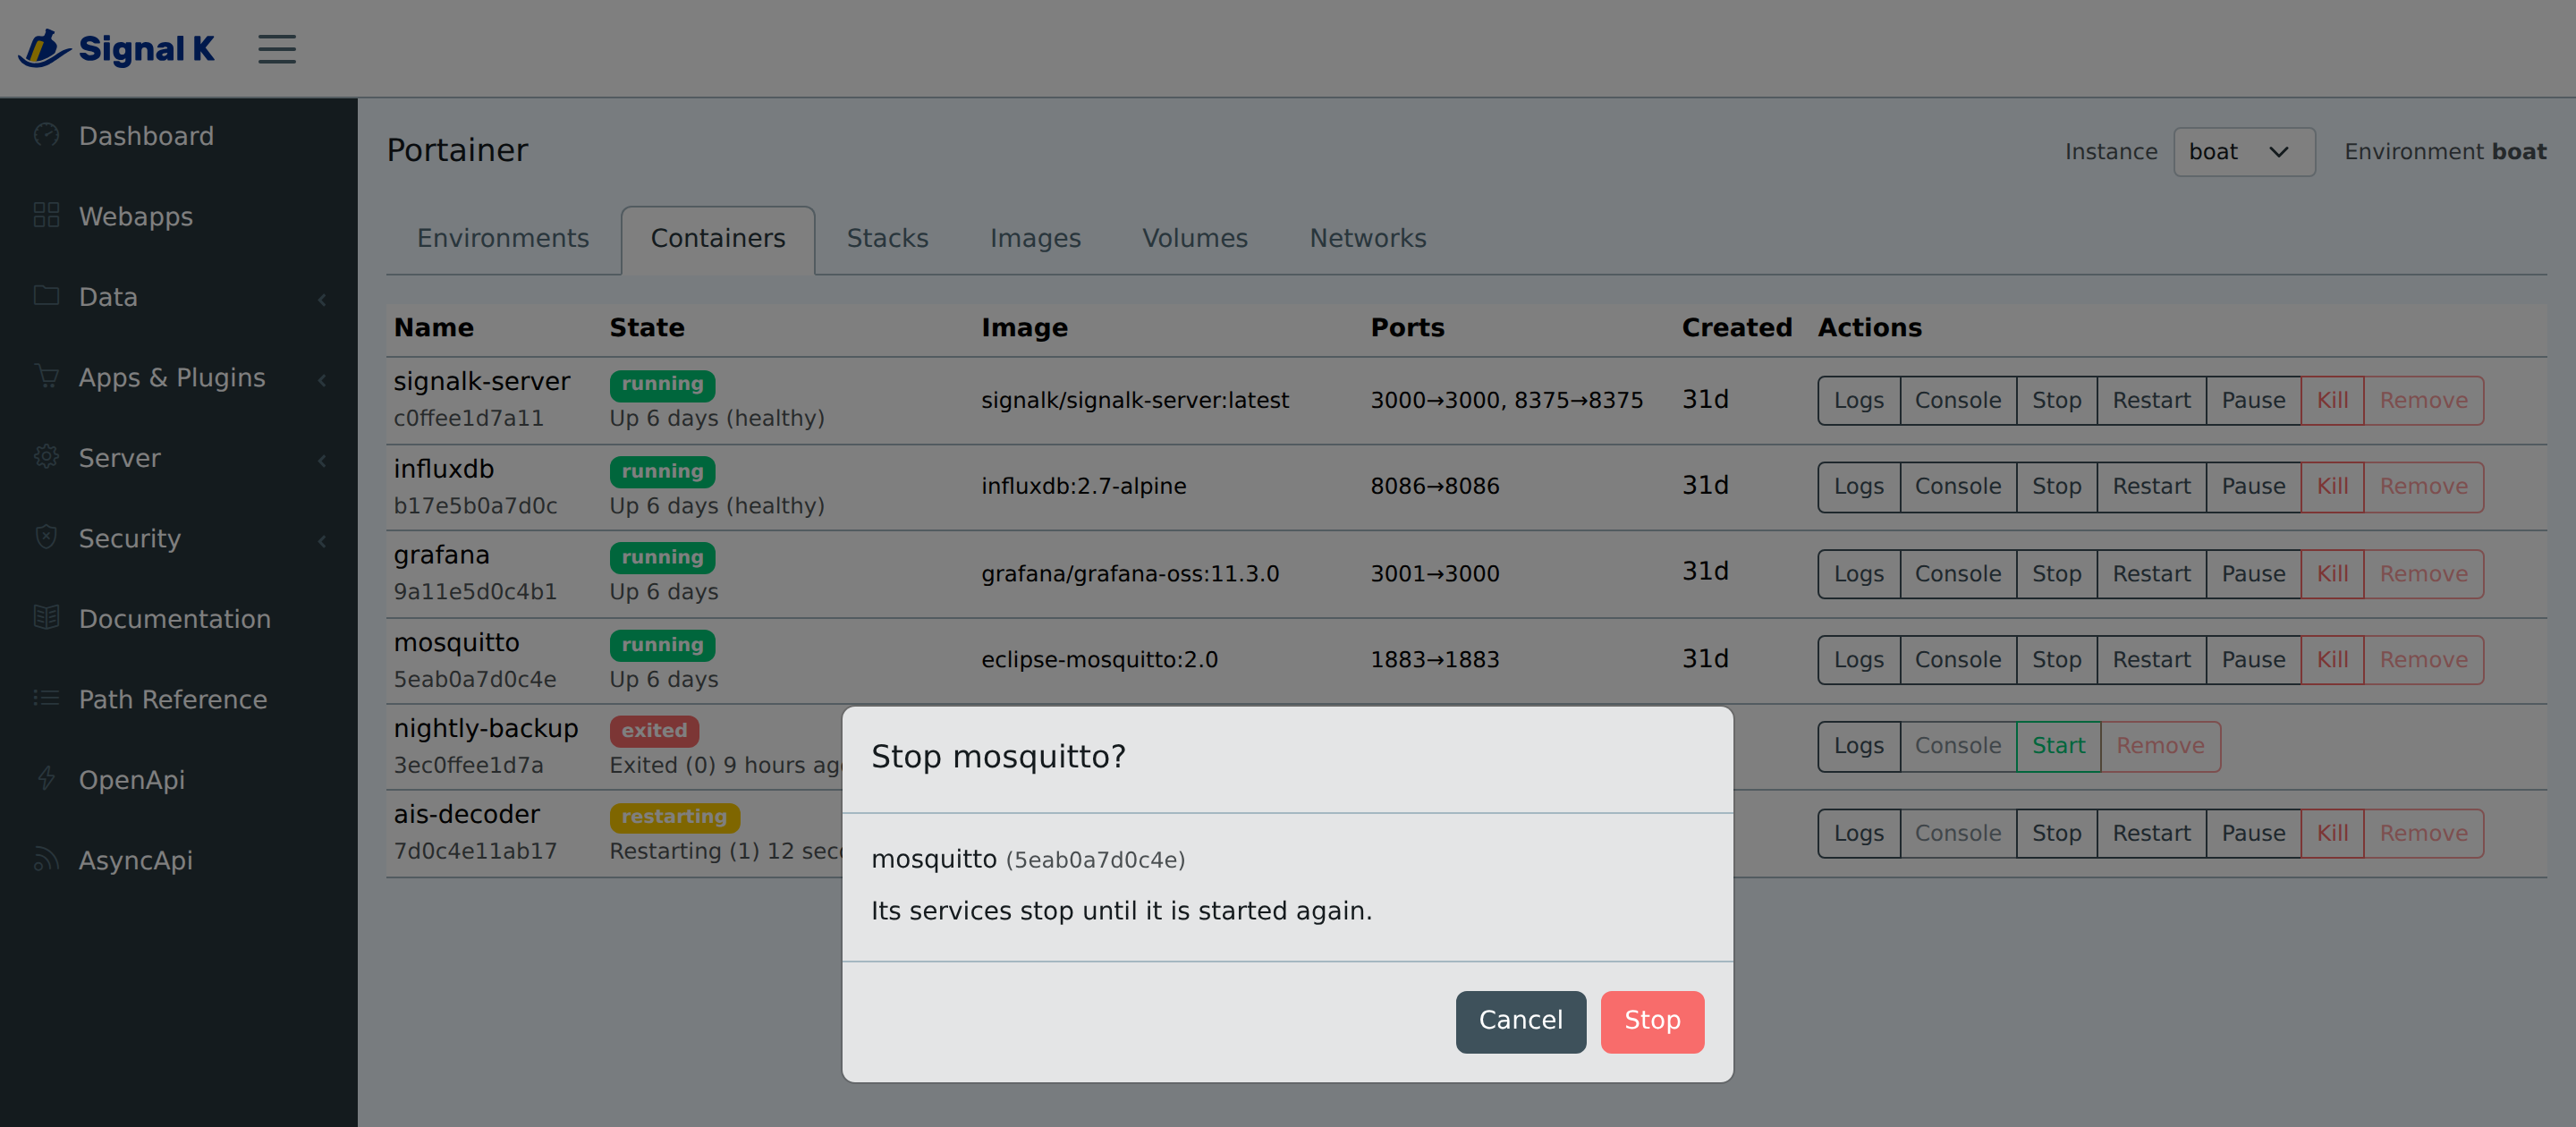
Task: View Logs for influxdb
Action: 1858,486
